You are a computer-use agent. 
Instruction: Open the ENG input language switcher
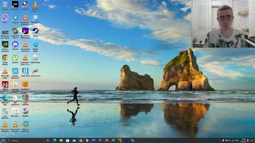[237, 140]
